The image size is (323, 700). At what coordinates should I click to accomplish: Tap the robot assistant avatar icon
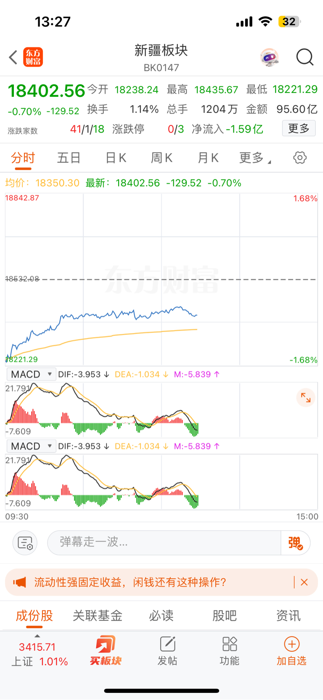(x=270, y=57)
